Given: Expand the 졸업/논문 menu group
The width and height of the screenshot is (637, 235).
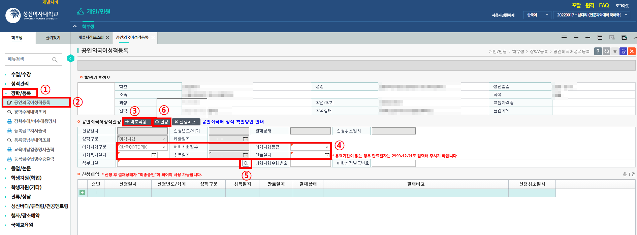Looking at the screenshot, I should point(21,168).
